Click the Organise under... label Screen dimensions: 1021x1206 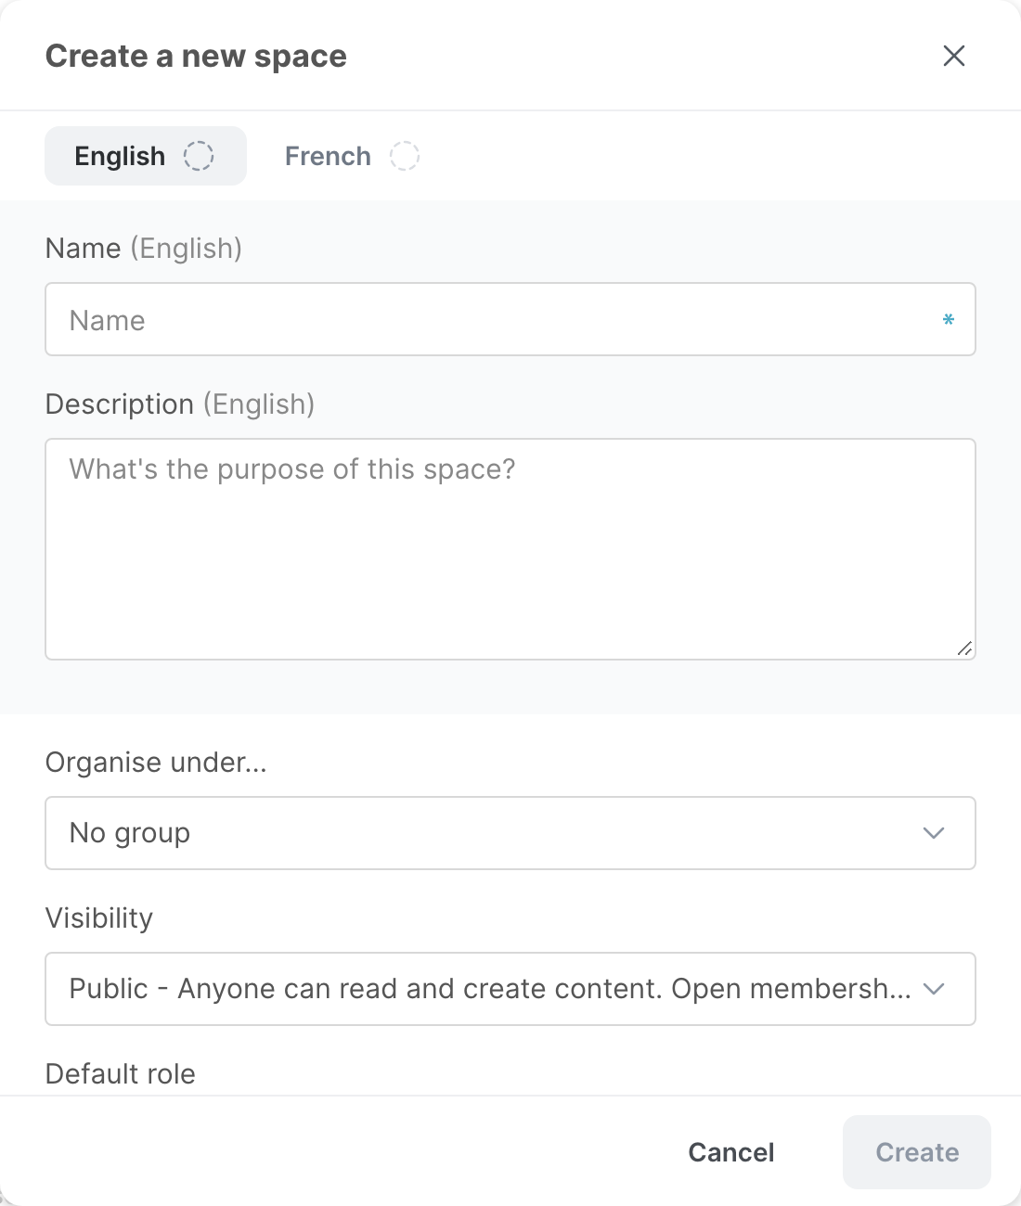pyautogui.click(x=156, y=763)
